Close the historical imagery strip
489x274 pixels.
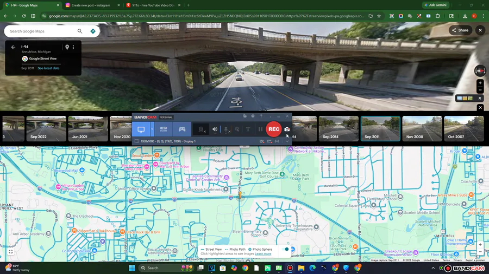coord(480,107)
